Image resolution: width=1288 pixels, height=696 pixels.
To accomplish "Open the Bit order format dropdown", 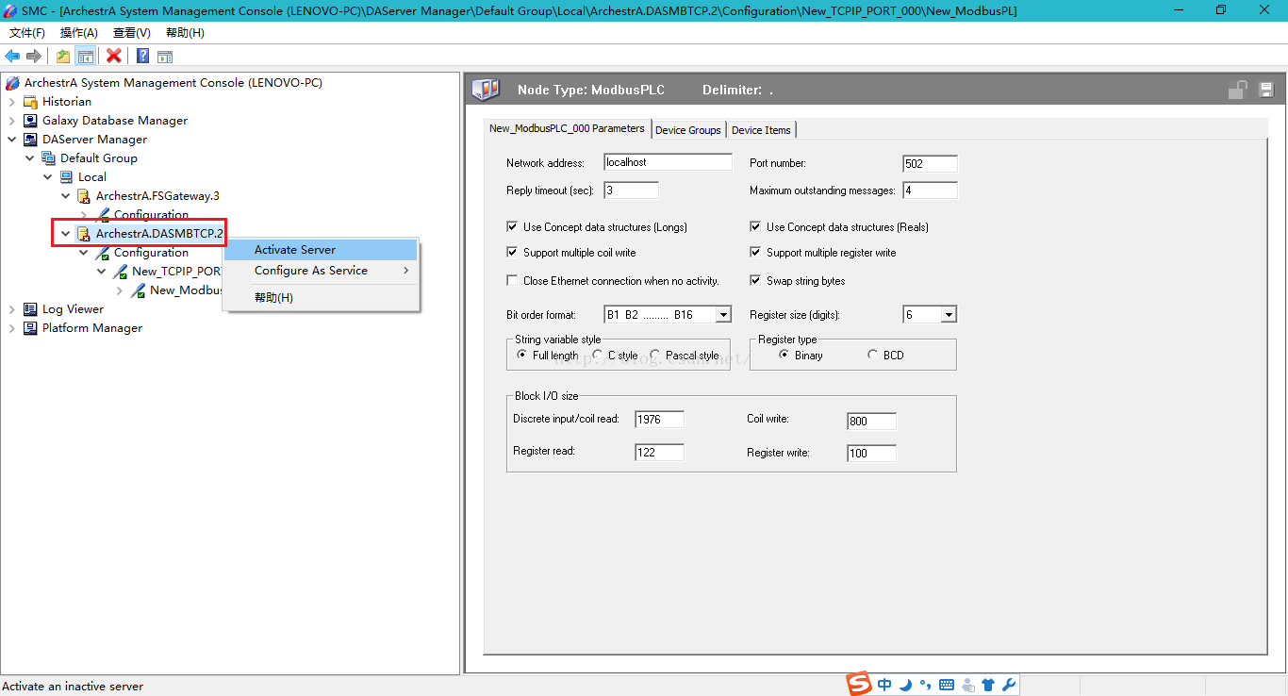I will [723, 315].
